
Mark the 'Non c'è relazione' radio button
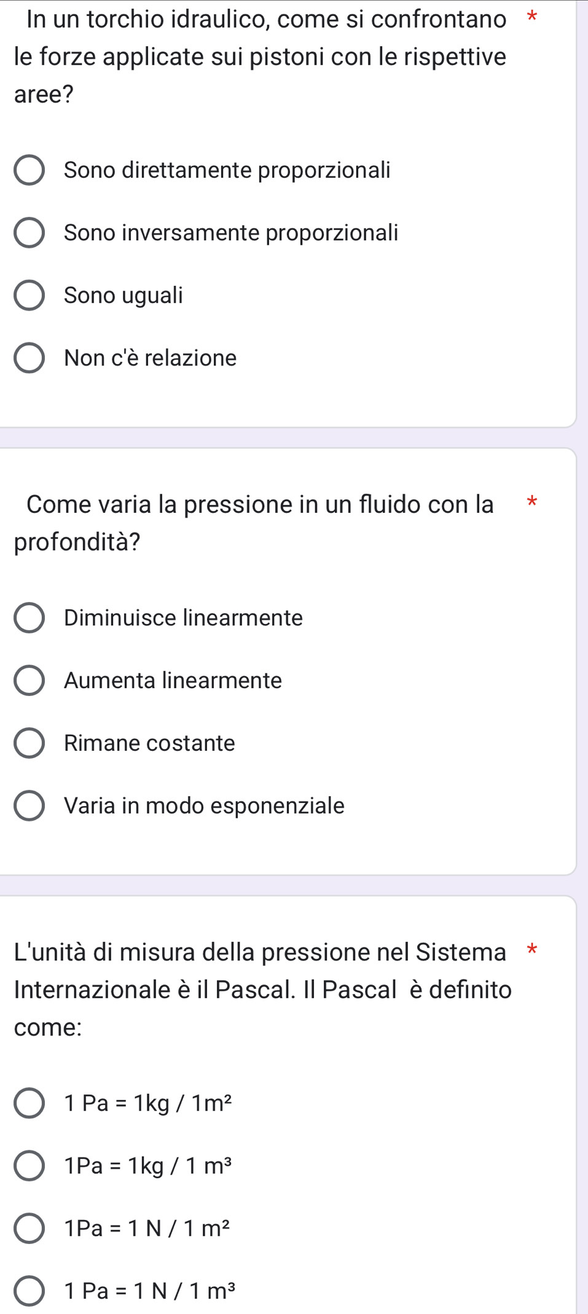coord(29,358)
